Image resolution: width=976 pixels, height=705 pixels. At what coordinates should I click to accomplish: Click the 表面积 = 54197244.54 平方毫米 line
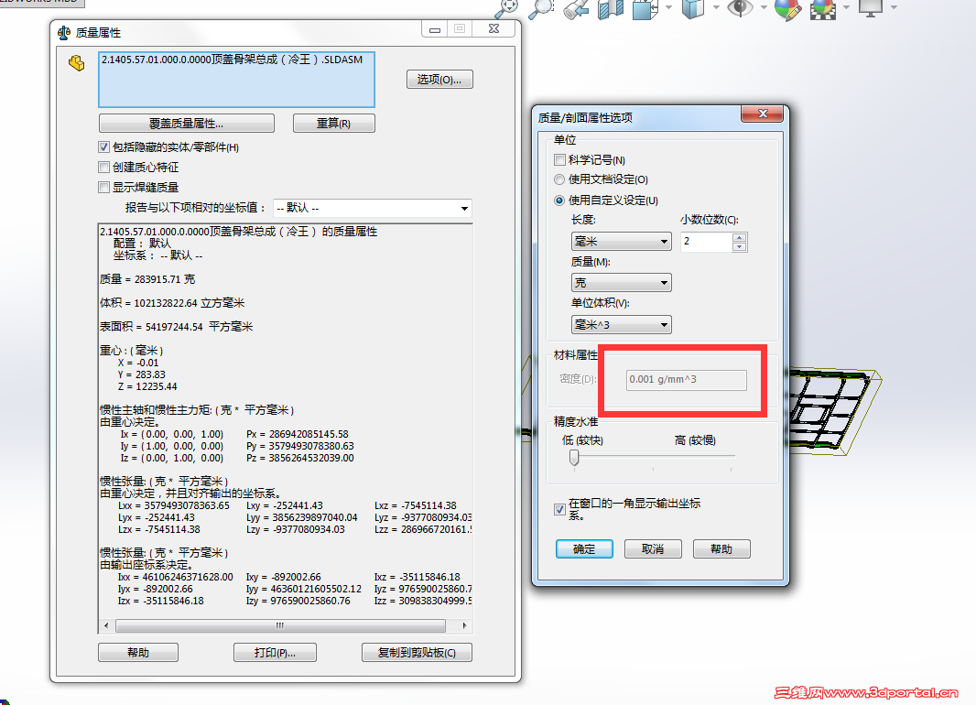click(176, 327)
